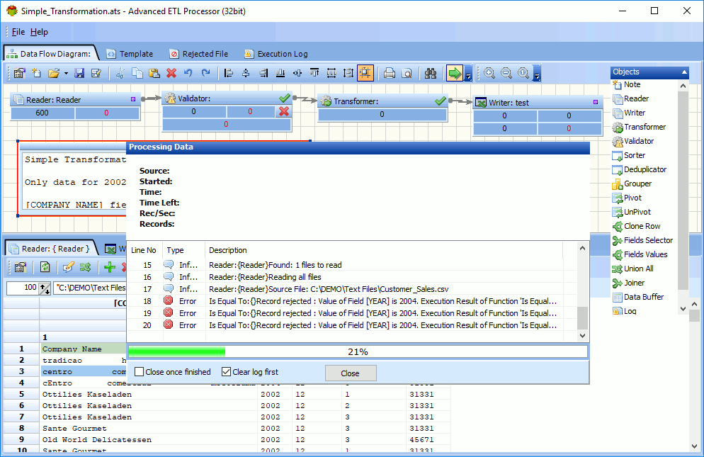
Task: Collapse the Objects panel using its arrow
Action: tap(683, 72)
